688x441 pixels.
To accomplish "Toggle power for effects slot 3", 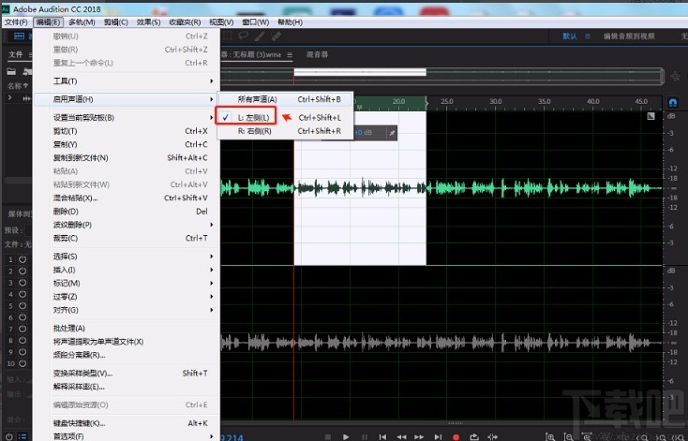I will tap(22, 283).
